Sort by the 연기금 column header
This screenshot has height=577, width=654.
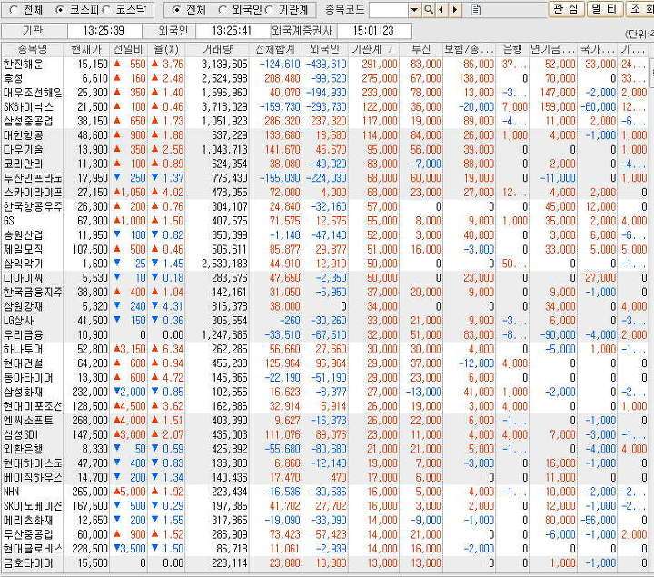pyautogui.click(x=553, y=49)
